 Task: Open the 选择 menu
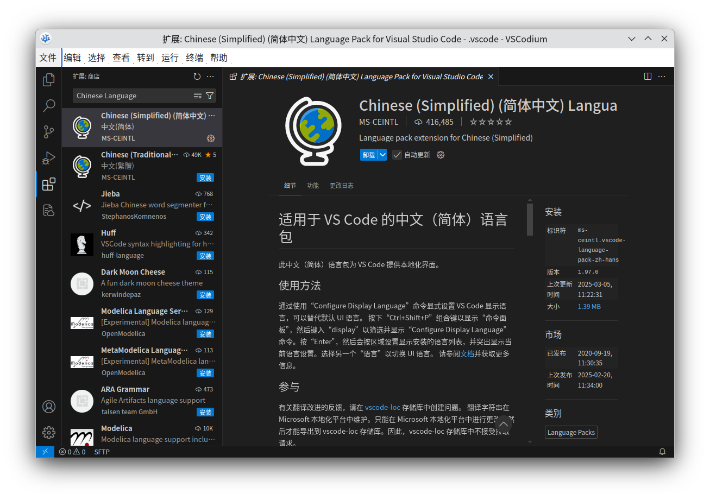tap(97, 58)
